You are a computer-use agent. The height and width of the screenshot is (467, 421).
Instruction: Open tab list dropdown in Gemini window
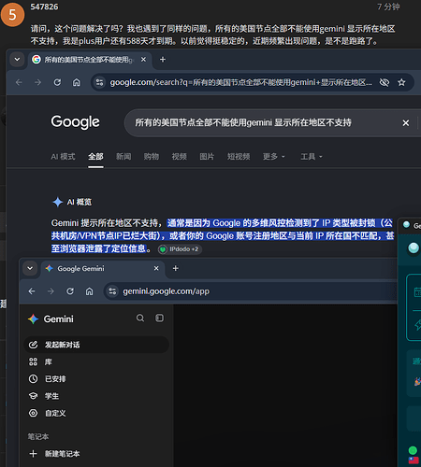[30, 268]
